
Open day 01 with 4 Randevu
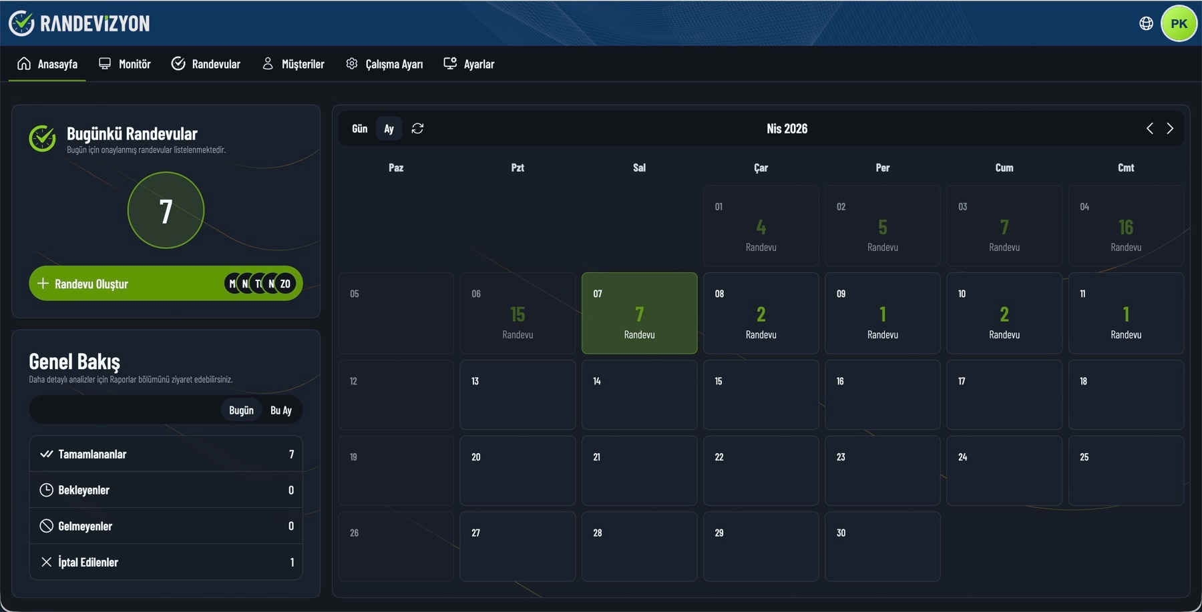pos(761,226)
